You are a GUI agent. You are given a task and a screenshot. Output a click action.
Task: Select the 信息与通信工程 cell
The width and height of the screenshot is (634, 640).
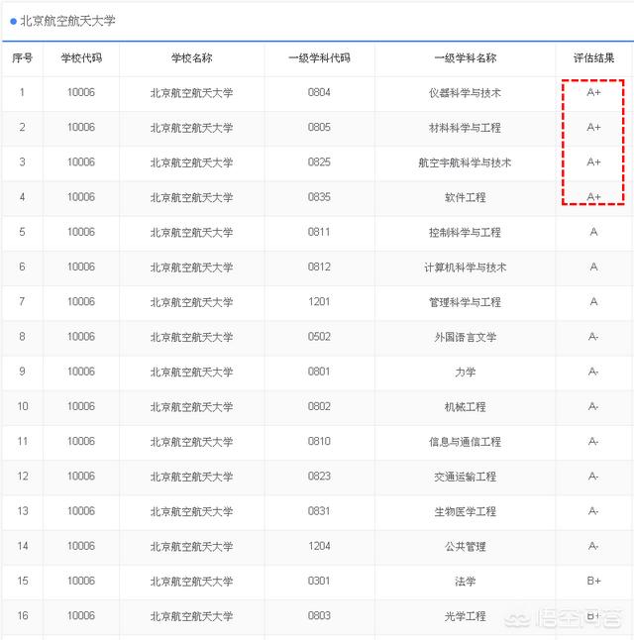(465, 442)
